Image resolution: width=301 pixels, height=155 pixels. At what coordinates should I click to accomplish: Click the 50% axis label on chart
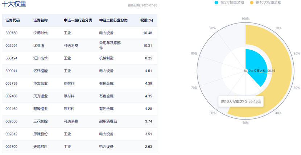pyautogui.click(x=246, y=123)
